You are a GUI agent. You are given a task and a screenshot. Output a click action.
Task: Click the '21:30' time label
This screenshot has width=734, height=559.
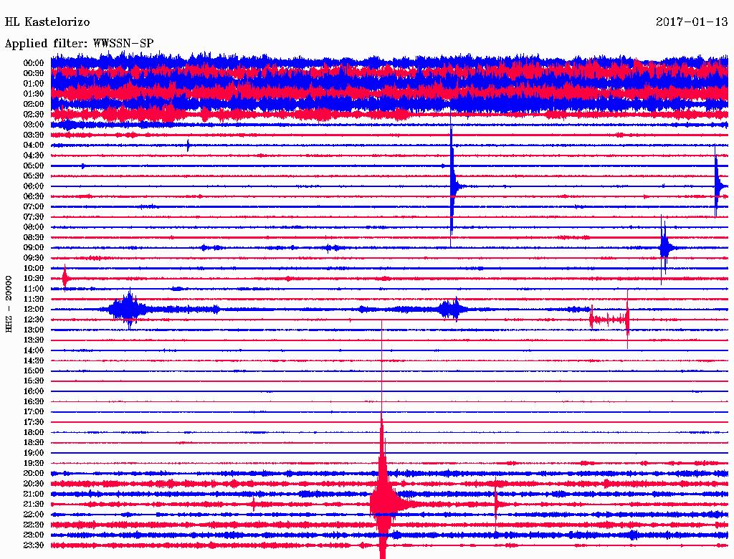tap(34, 505)
